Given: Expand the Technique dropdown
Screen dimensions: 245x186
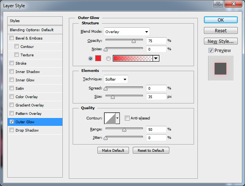Looking at the screenshot, I should click(116, 79).
